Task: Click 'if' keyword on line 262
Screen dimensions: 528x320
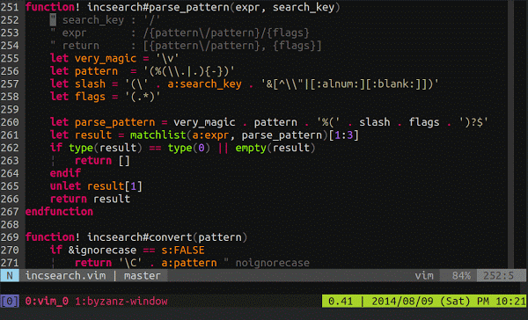Action: (56, 148)
